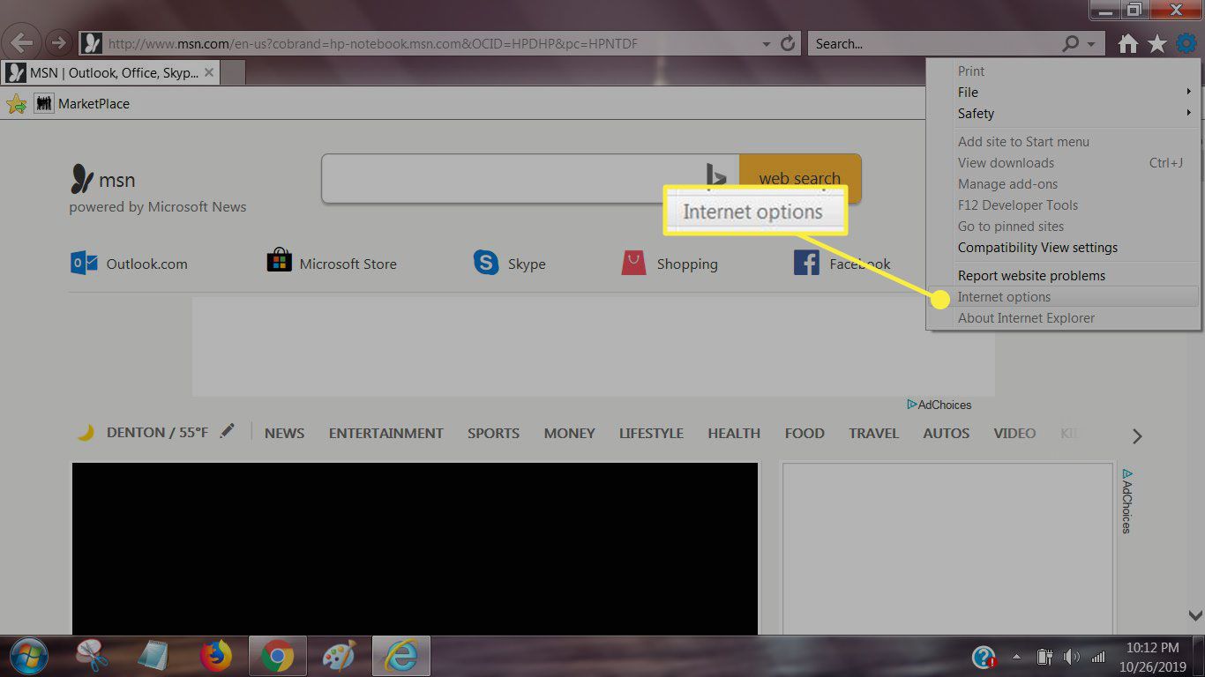The height and width of the screenshot is (677, 1205).
Task: Edit location with the pencil icon
Action: [228, 431]
